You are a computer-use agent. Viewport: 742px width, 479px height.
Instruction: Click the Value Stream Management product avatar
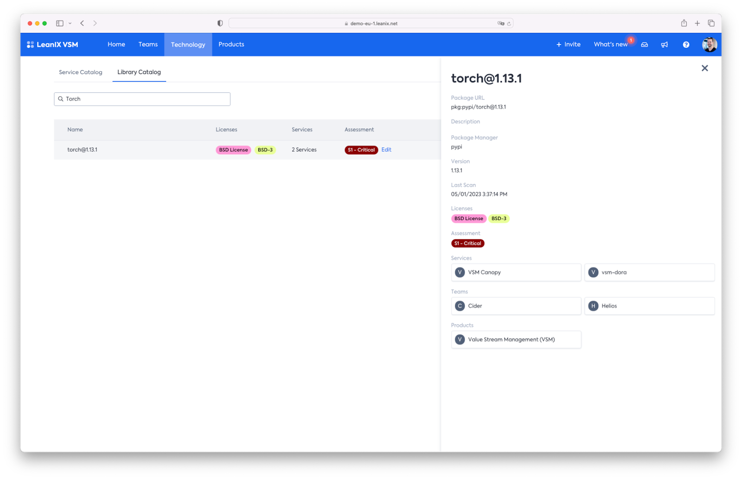click(x=460, y=339)
